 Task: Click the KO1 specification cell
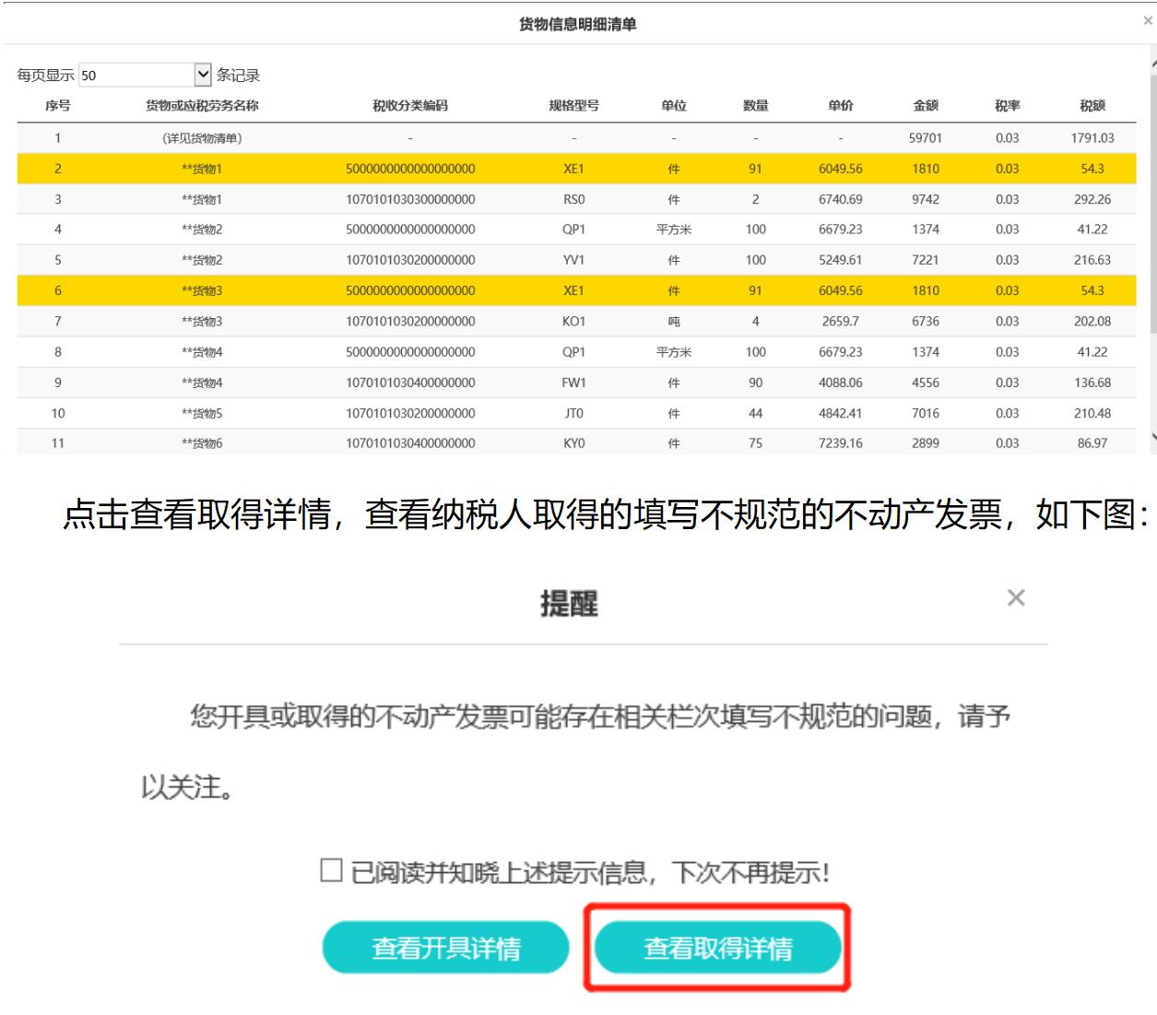tap(573, 322)
